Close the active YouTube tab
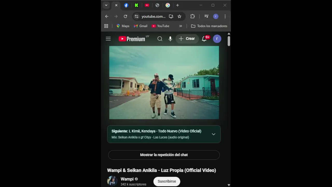Screen dimensions: 332x187 click(116, 5)
